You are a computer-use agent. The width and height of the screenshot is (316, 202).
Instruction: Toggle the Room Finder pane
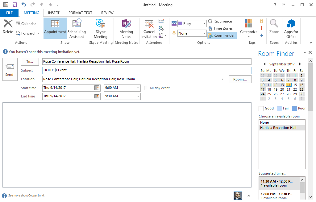221,35
